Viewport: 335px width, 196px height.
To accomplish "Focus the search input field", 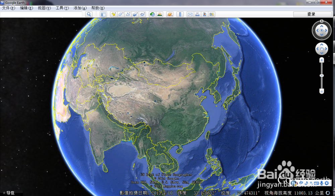I will point(41,14).
